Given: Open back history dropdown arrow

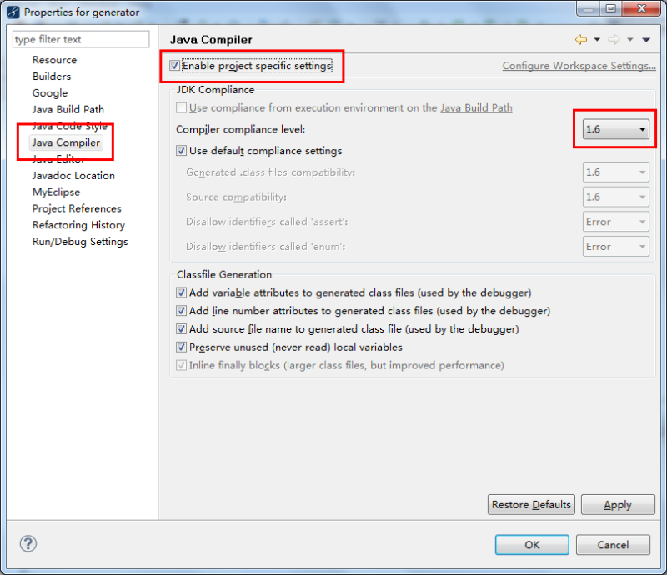Looking at the screenshot, I should 597,40.
